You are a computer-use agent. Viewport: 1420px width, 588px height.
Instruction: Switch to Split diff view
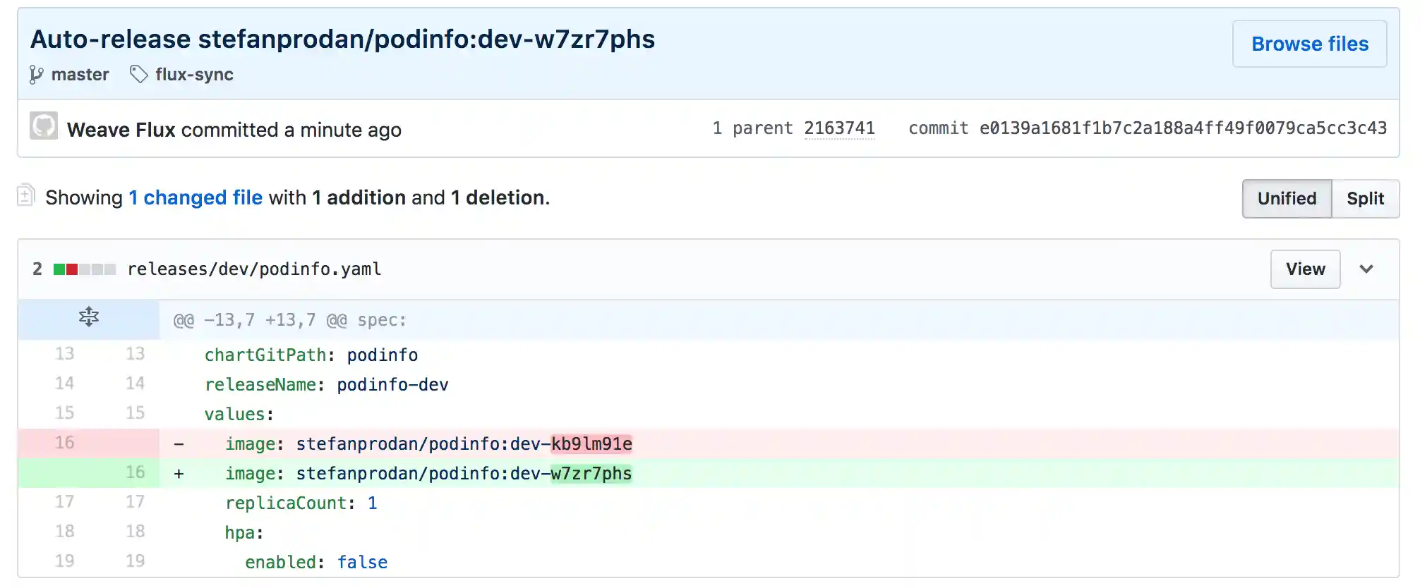click(1366, 198)
